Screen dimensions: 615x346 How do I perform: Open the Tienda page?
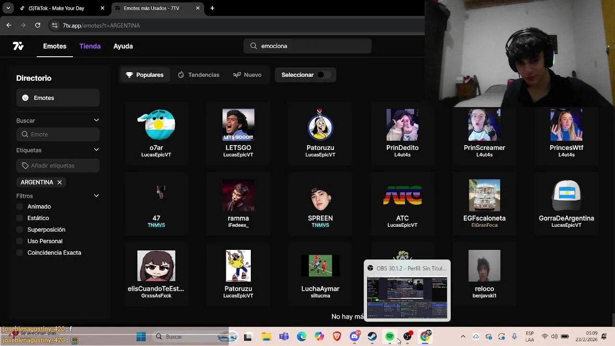pyautogui.click(x=90, y=46)
